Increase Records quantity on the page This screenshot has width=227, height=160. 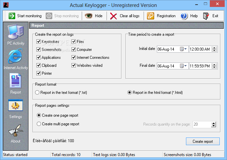point(214,123)
